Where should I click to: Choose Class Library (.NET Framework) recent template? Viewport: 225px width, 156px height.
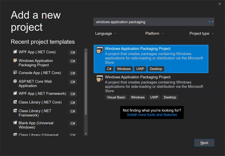[x=45, y=113]
